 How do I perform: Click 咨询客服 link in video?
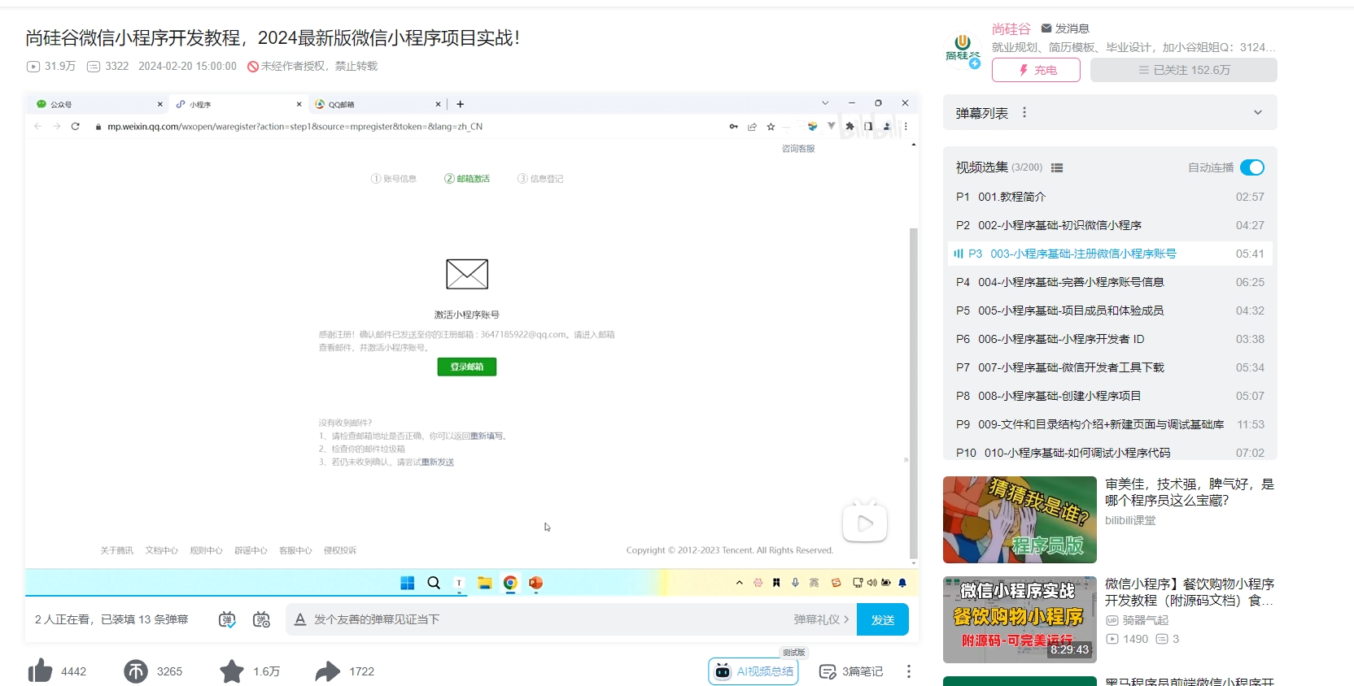click(x=798, y=149)
